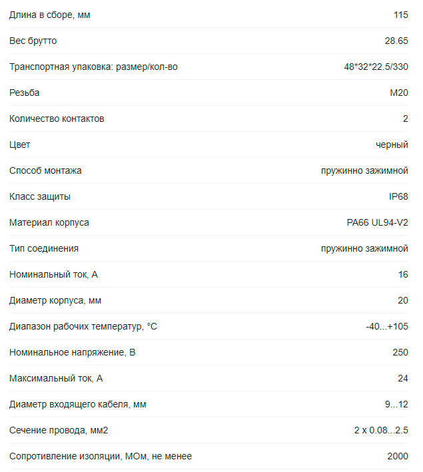This screenshot has height=472, width=423.
Task: Click the packaging value 48*32*22.5/330
Action: (x=376, y=67)
